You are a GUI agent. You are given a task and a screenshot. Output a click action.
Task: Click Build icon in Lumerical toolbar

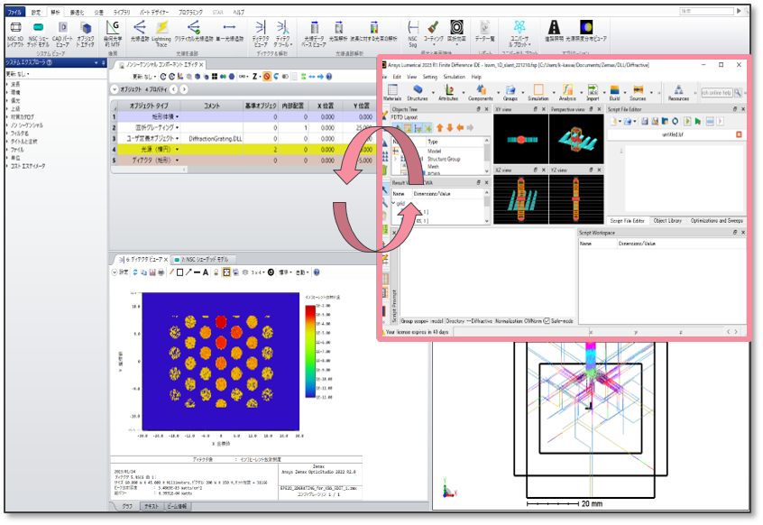[x=614, y=92]
